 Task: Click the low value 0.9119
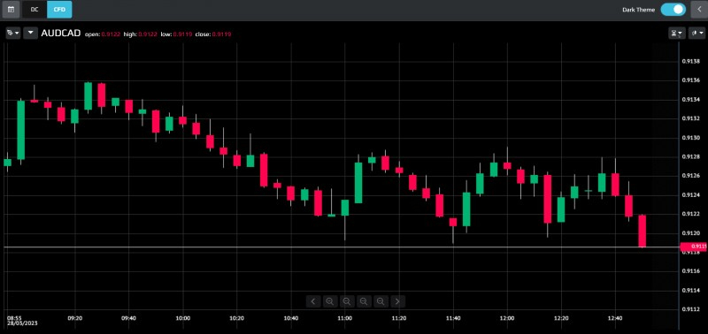coord(183,34)
